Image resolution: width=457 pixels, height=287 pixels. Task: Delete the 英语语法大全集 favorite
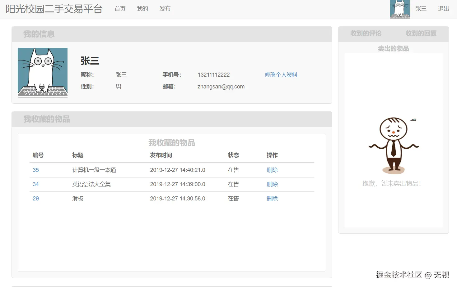272,184
